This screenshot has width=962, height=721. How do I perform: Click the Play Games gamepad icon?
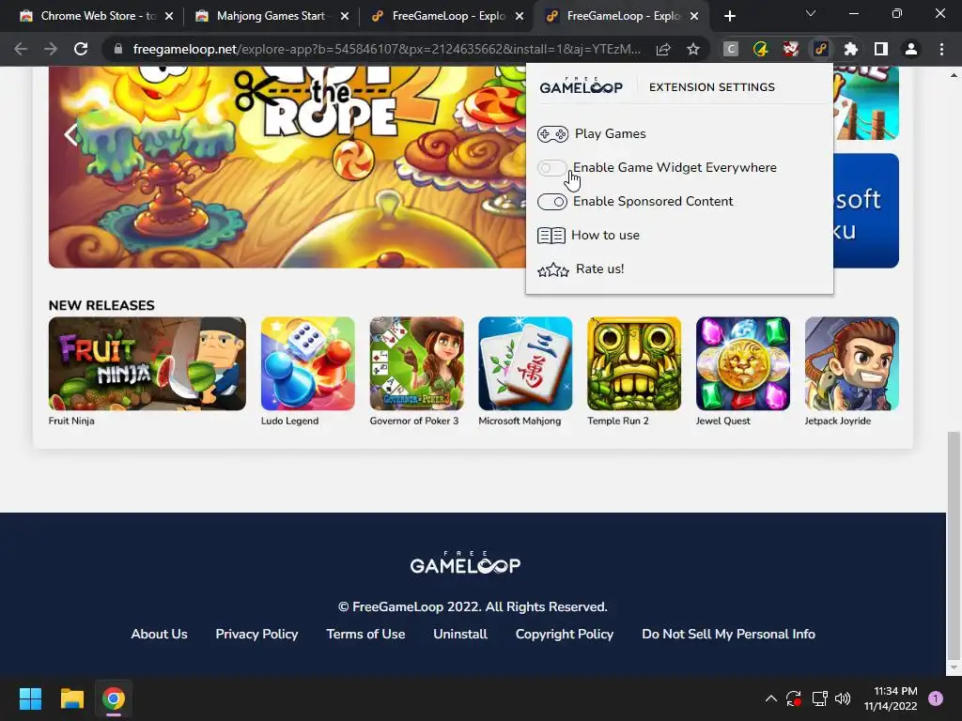[x=552, y=133]
